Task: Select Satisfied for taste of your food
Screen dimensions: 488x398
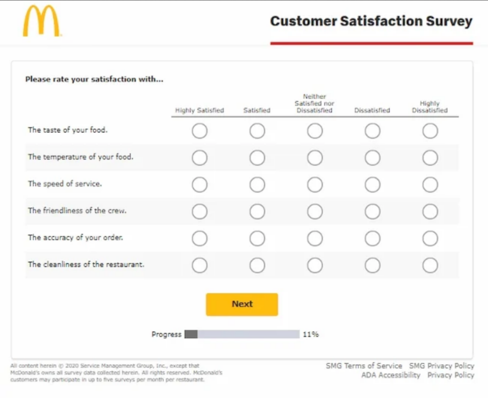Action: [x=257, y=131]
